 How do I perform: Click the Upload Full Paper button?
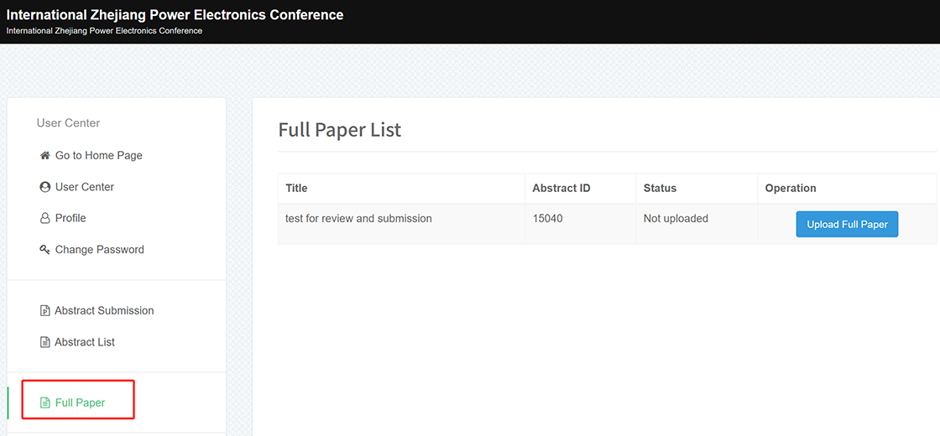(847, 224)
